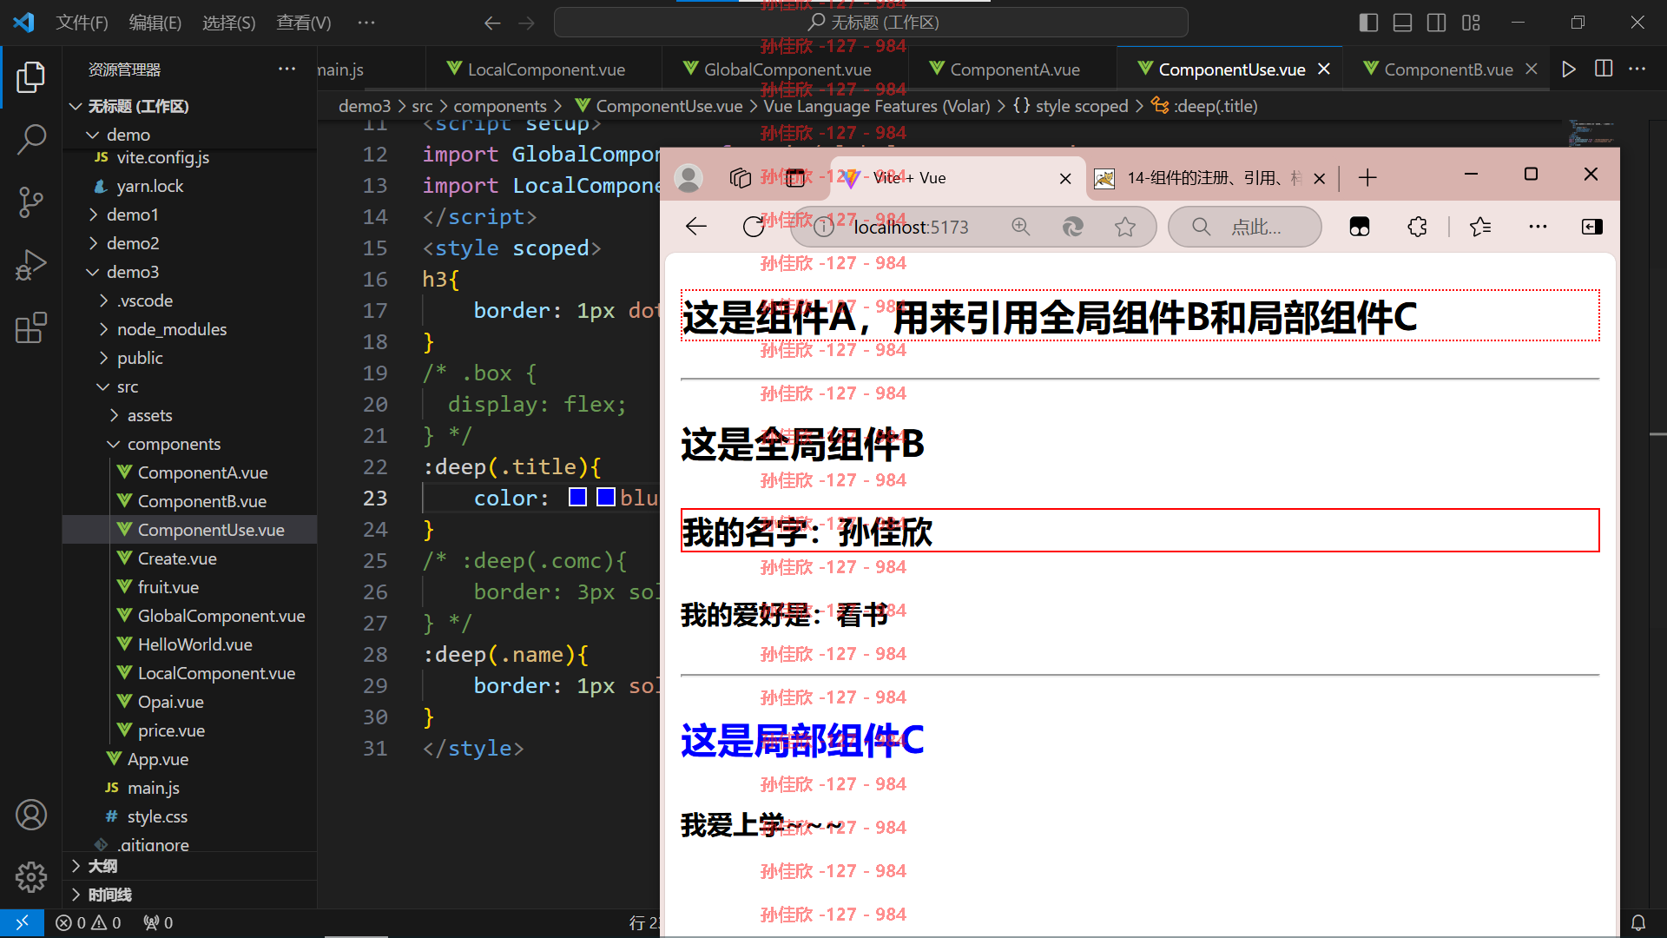Click the VS Code command center search box

(x=871, y=23)
